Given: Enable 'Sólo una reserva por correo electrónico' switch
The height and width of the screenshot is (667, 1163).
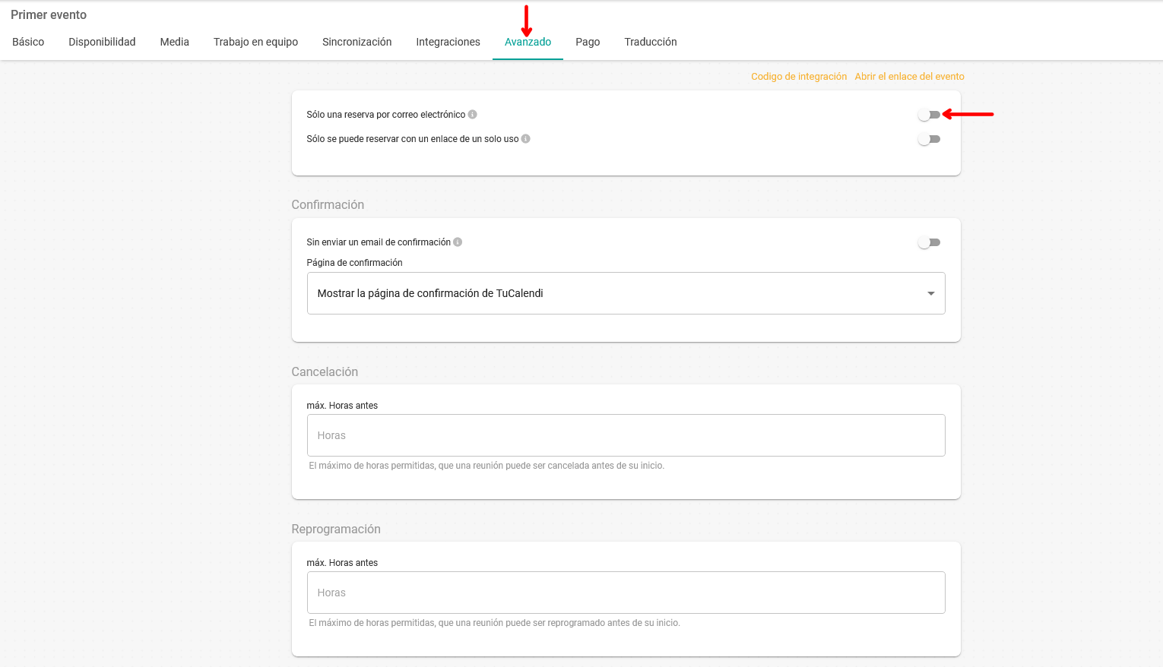Looking at the screenshot, I should pos(929,115).
